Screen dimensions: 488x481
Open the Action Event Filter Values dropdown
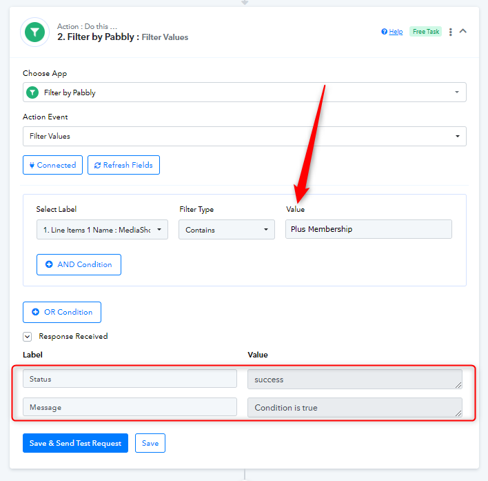click(244, 136)
